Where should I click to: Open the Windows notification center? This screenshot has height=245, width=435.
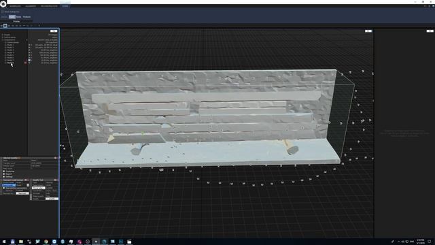(430, 242)
